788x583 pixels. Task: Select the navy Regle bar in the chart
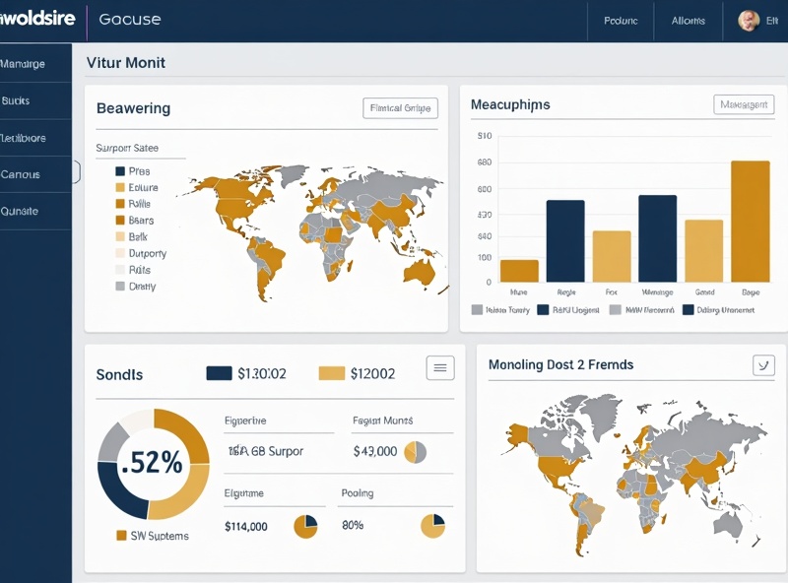(565, 240)
